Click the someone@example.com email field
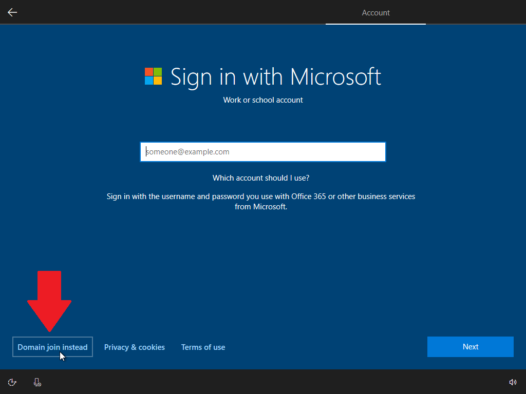 point(263,152)
